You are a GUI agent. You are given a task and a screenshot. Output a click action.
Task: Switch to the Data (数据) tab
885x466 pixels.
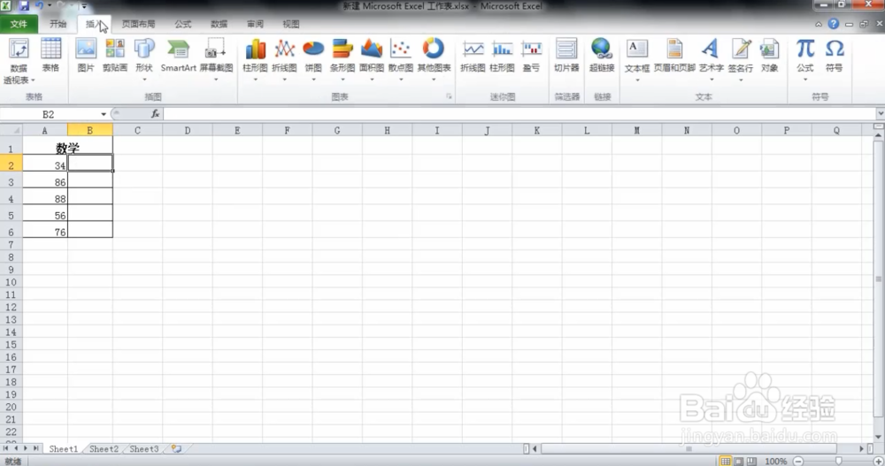(x=219, y=24)
